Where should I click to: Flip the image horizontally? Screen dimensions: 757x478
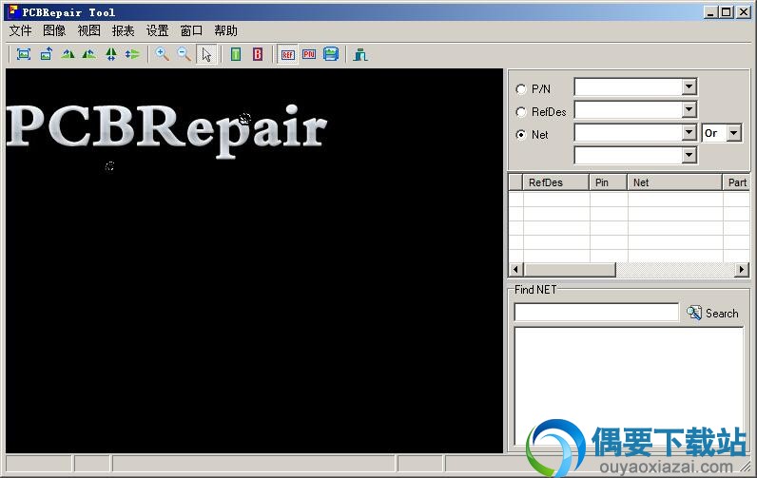point(111,54)
